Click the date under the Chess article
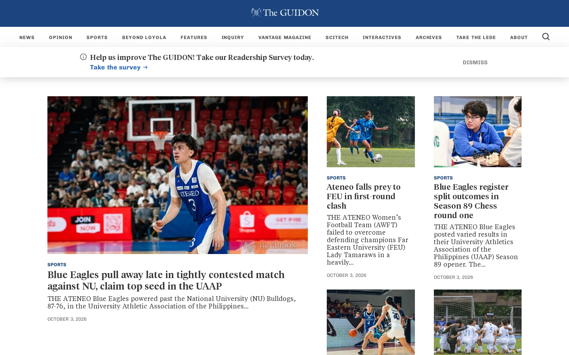 click(453, 277)
